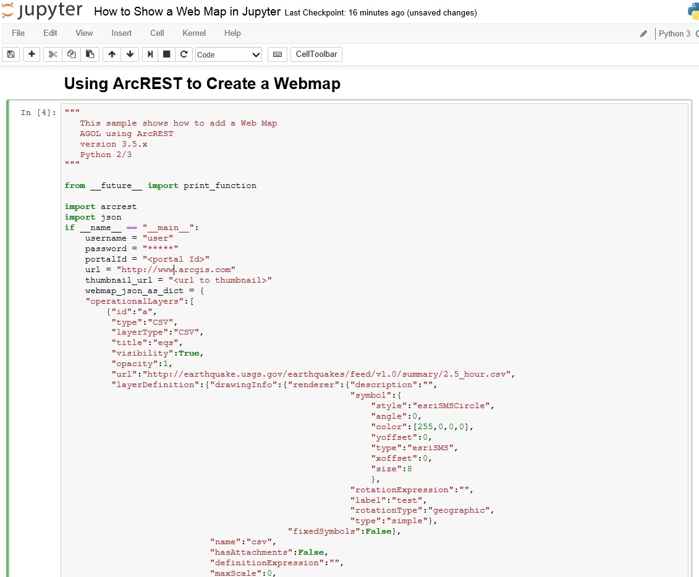Image resolution: width=699 pixels, height=577 pixels.
Task: Click the Jupyter logo
Action: coord(42,11)
